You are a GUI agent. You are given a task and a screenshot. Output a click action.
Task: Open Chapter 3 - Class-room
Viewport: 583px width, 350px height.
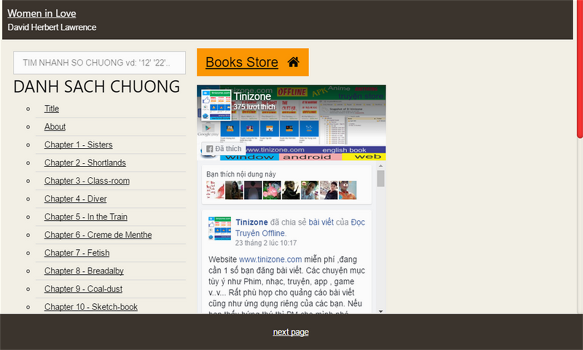(87, 181)
